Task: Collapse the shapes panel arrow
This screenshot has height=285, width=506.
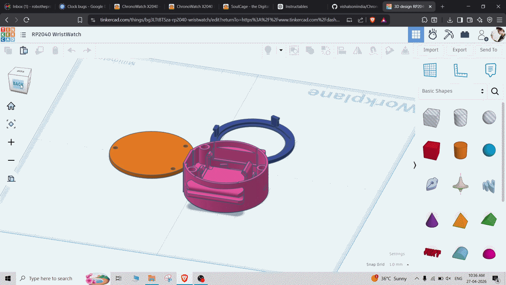Action: (x=415, y=165)
